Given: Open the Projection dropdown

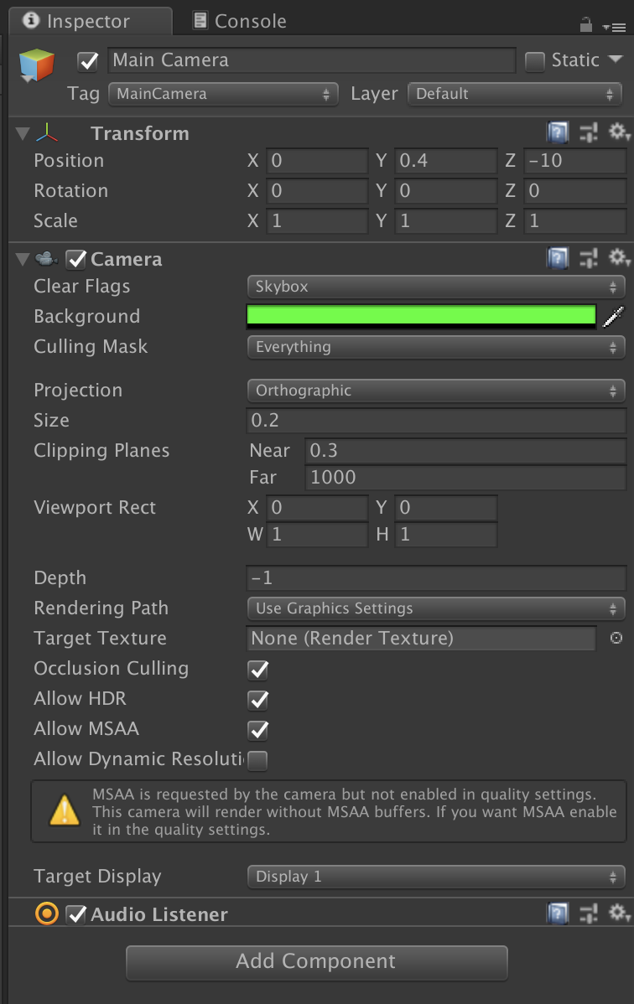Looking at the screenshot, I should tap(436, 391).
